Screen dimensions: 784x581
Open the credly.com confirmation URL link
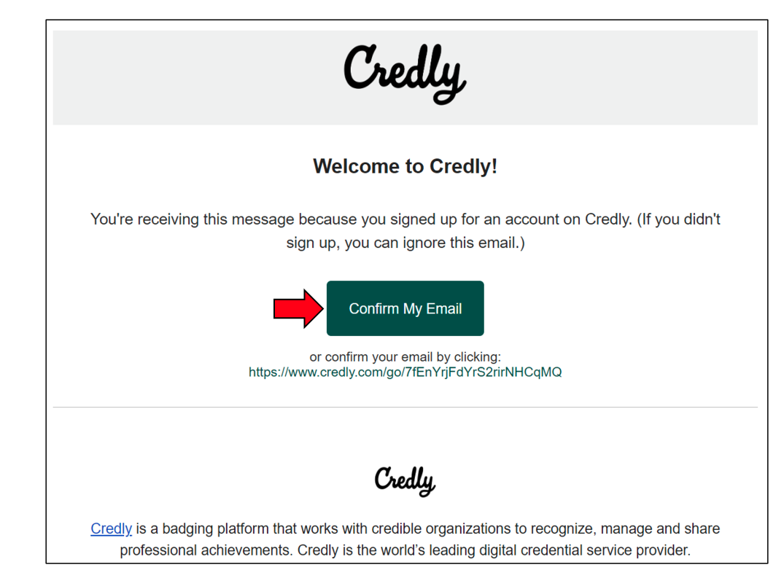click(405, 373)
